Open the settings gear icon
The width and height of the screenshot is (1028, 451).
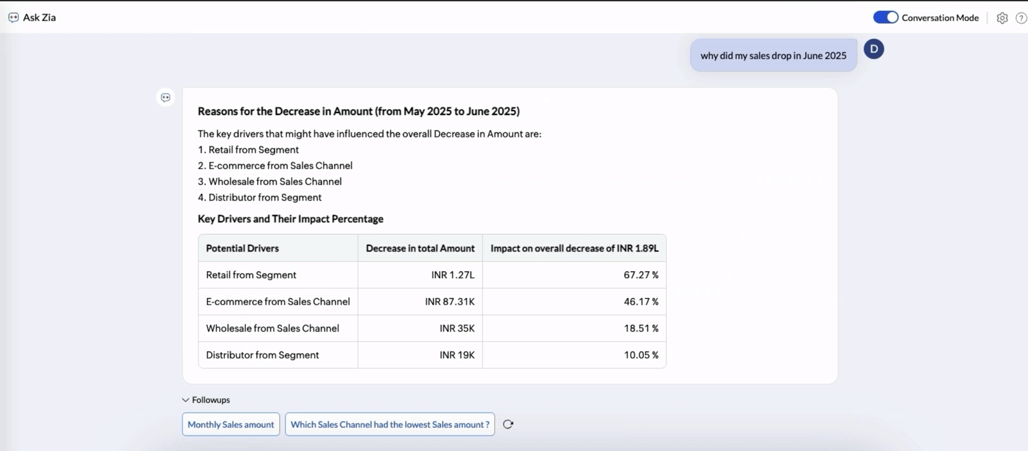point(1002,18)
